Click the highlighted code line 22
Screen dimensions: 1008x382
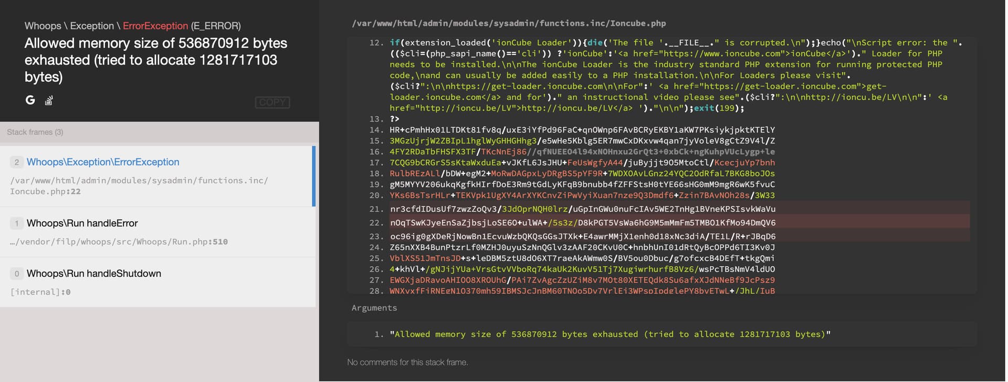pyautogui.click(x=583, y=223)
